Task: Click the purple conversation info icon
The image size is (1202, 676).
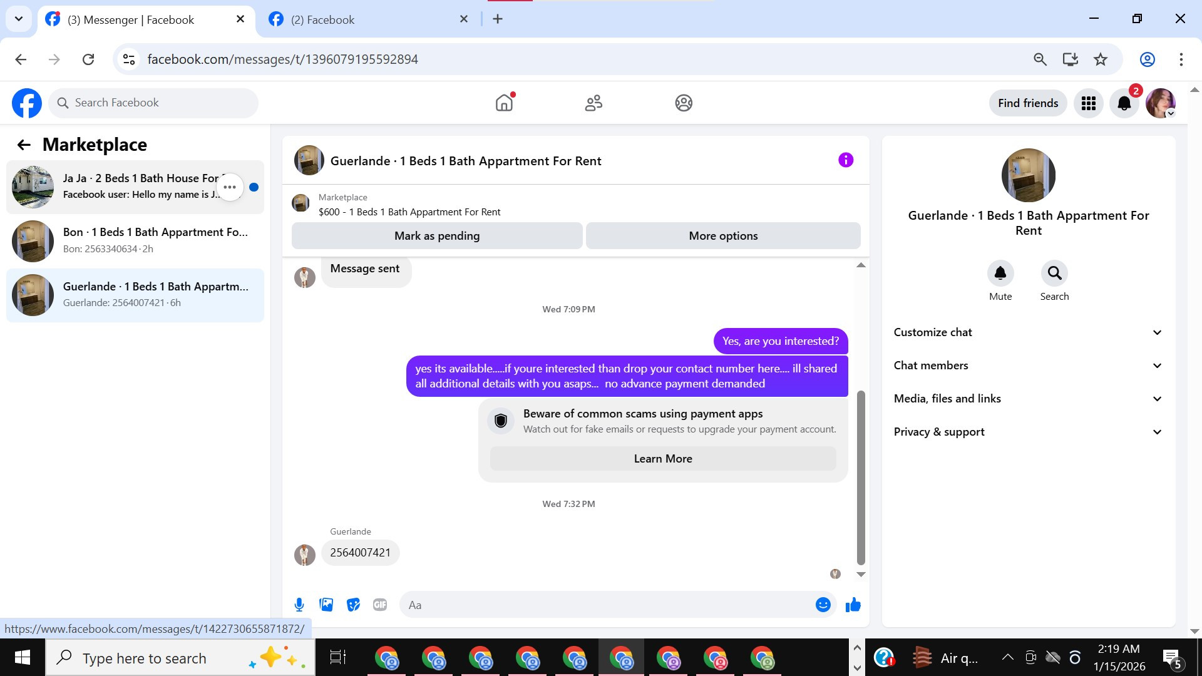Action: click(845, 160)
